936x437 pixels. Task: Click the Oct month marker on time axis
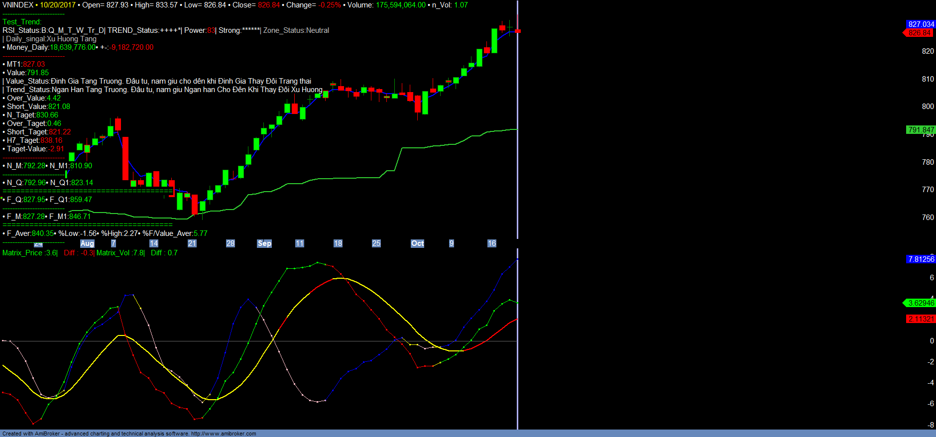tap(417, 243)
